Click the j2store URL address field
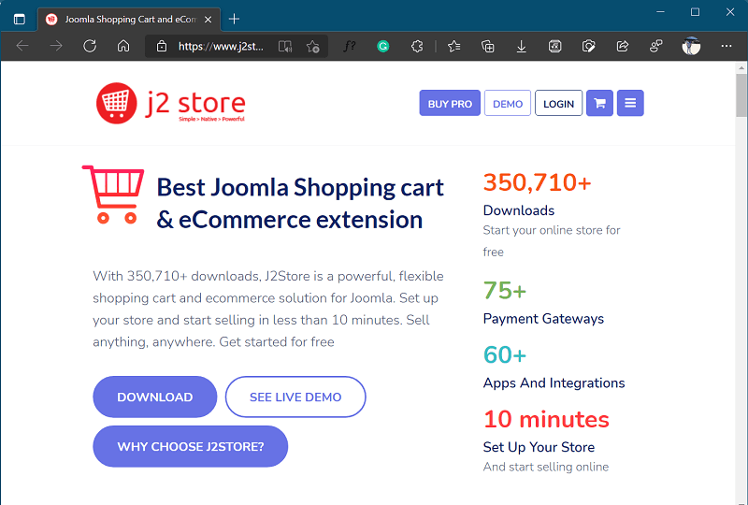Viewport: 748px width, 505px height. [x=221, y=47]
